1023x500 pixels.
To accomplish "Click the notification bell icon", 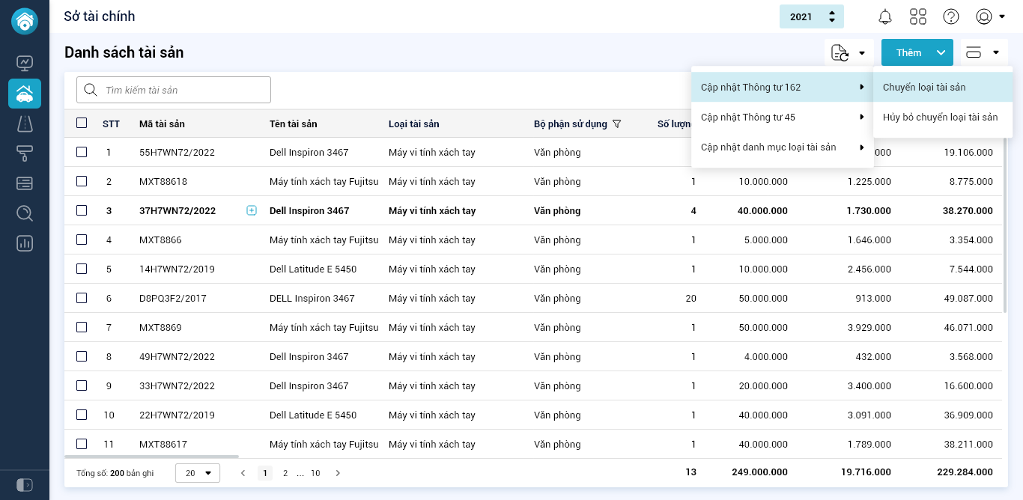I will point(885,16).
